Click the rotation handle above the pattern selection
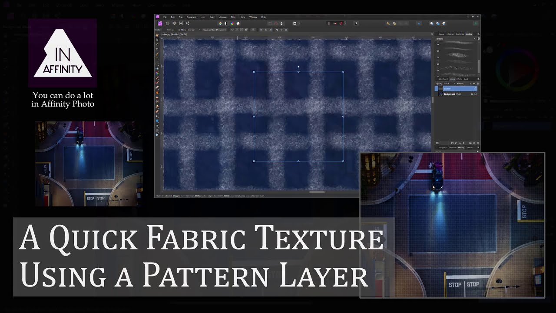 tap(298, 67)
